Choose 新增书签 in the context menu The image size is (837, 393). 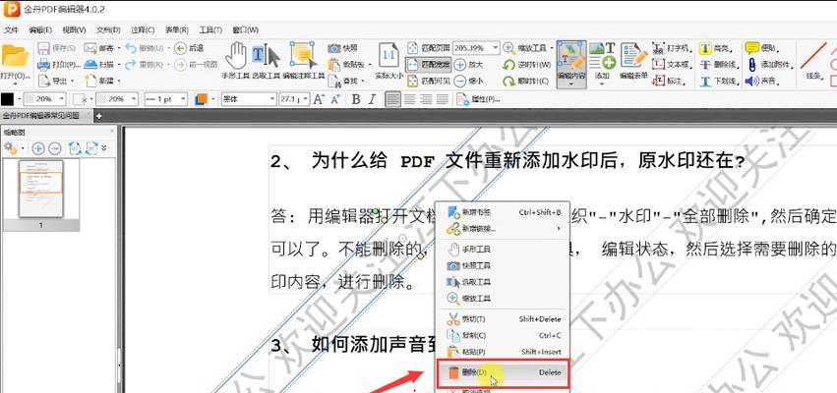pyautogui.click(x=504, y=212)
